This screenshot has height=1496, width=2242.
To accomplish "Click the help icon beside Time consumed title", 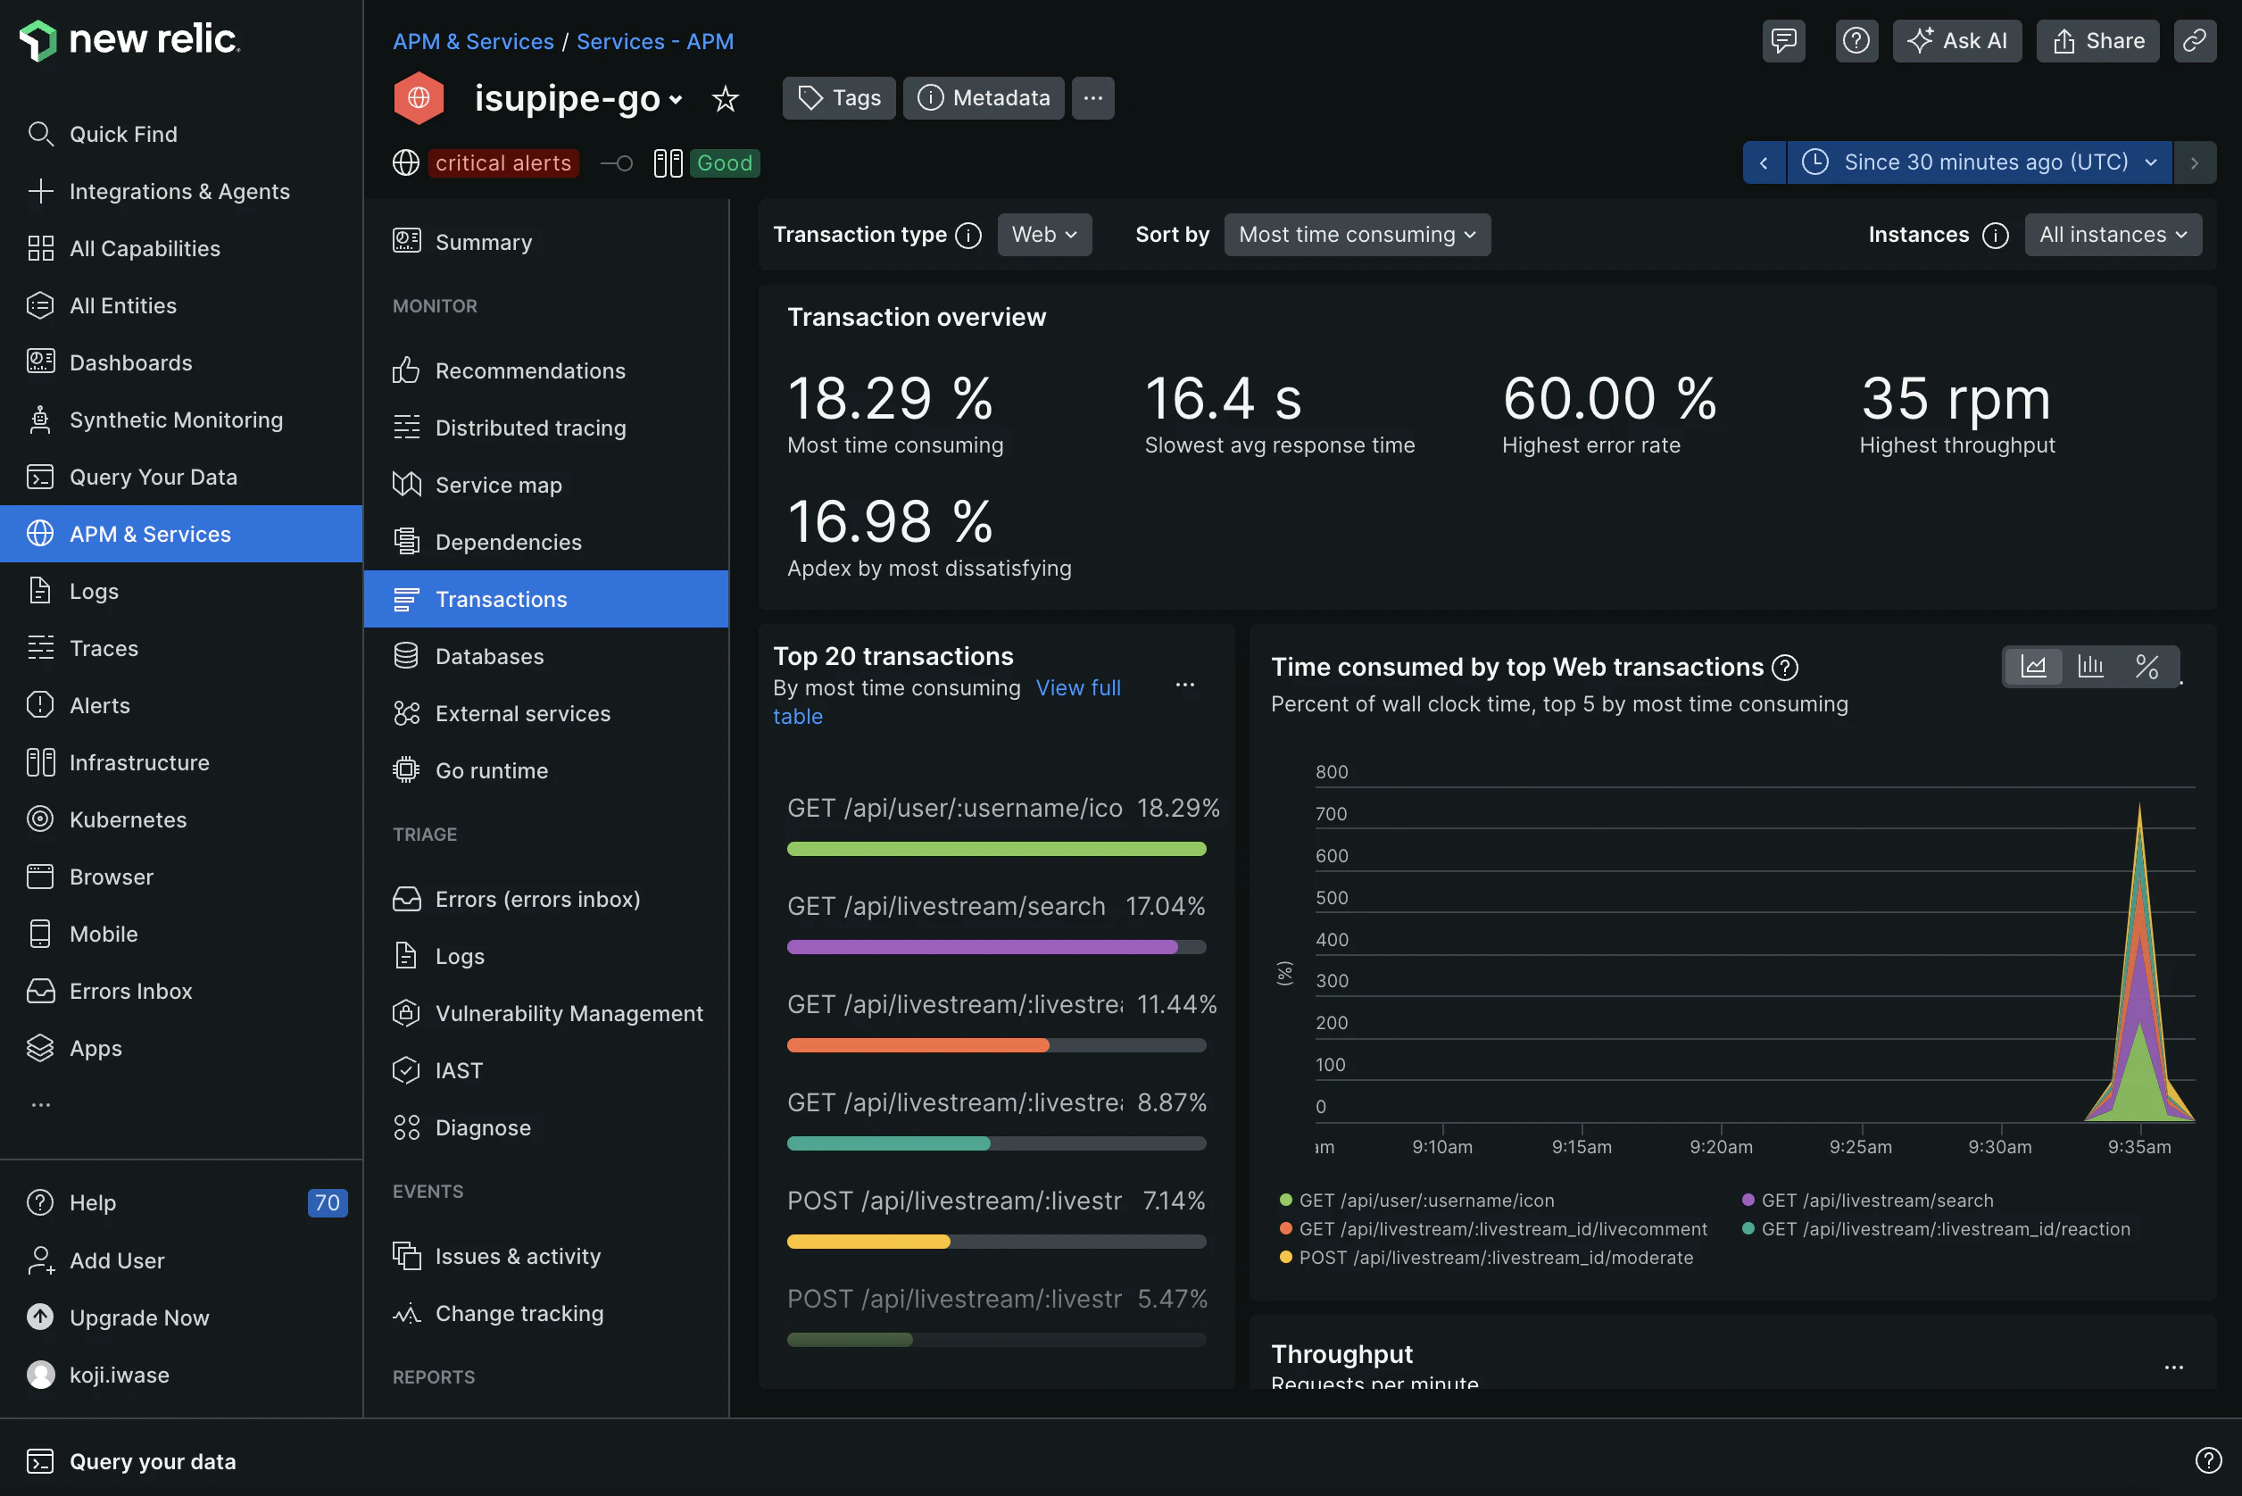I will (x=1784, y=667).
